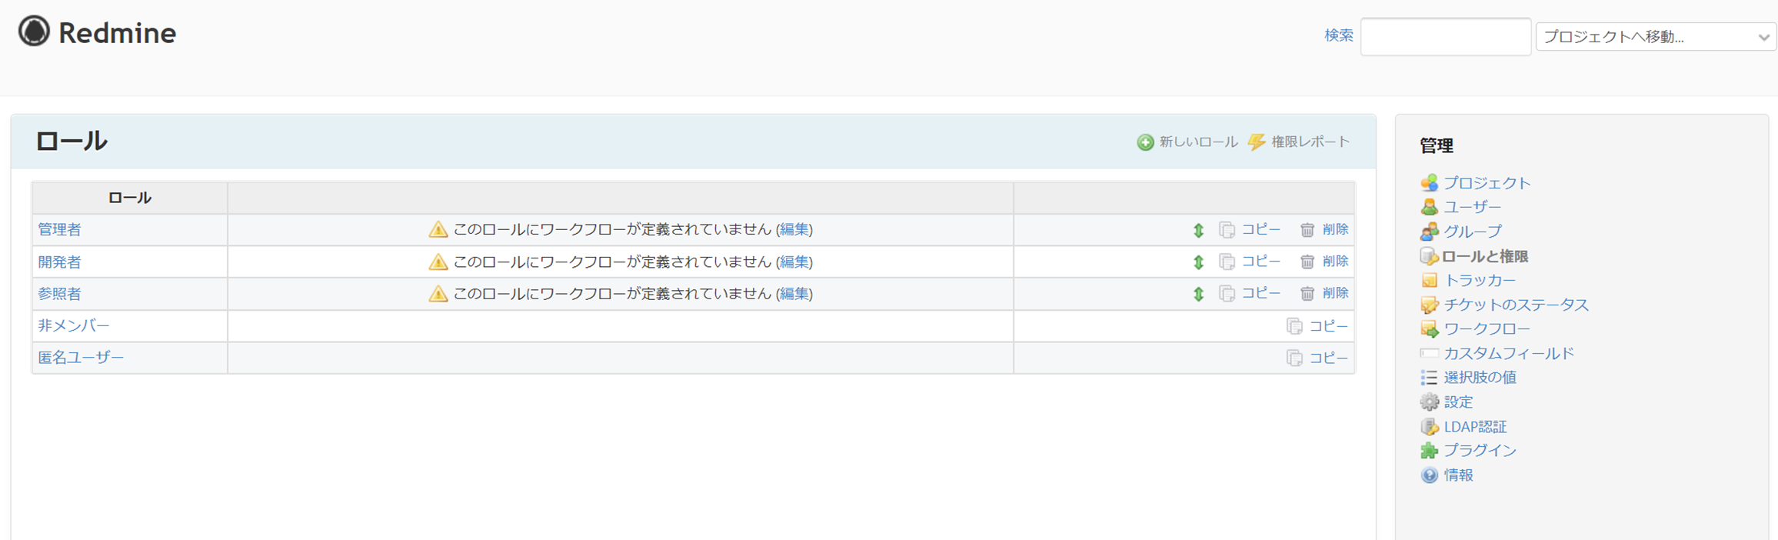The width and height of the screenshot is (1778, 540).
Task: Click the トラッカー sidebar icon
Action: pyautogui.click(x=1429, y=281)
